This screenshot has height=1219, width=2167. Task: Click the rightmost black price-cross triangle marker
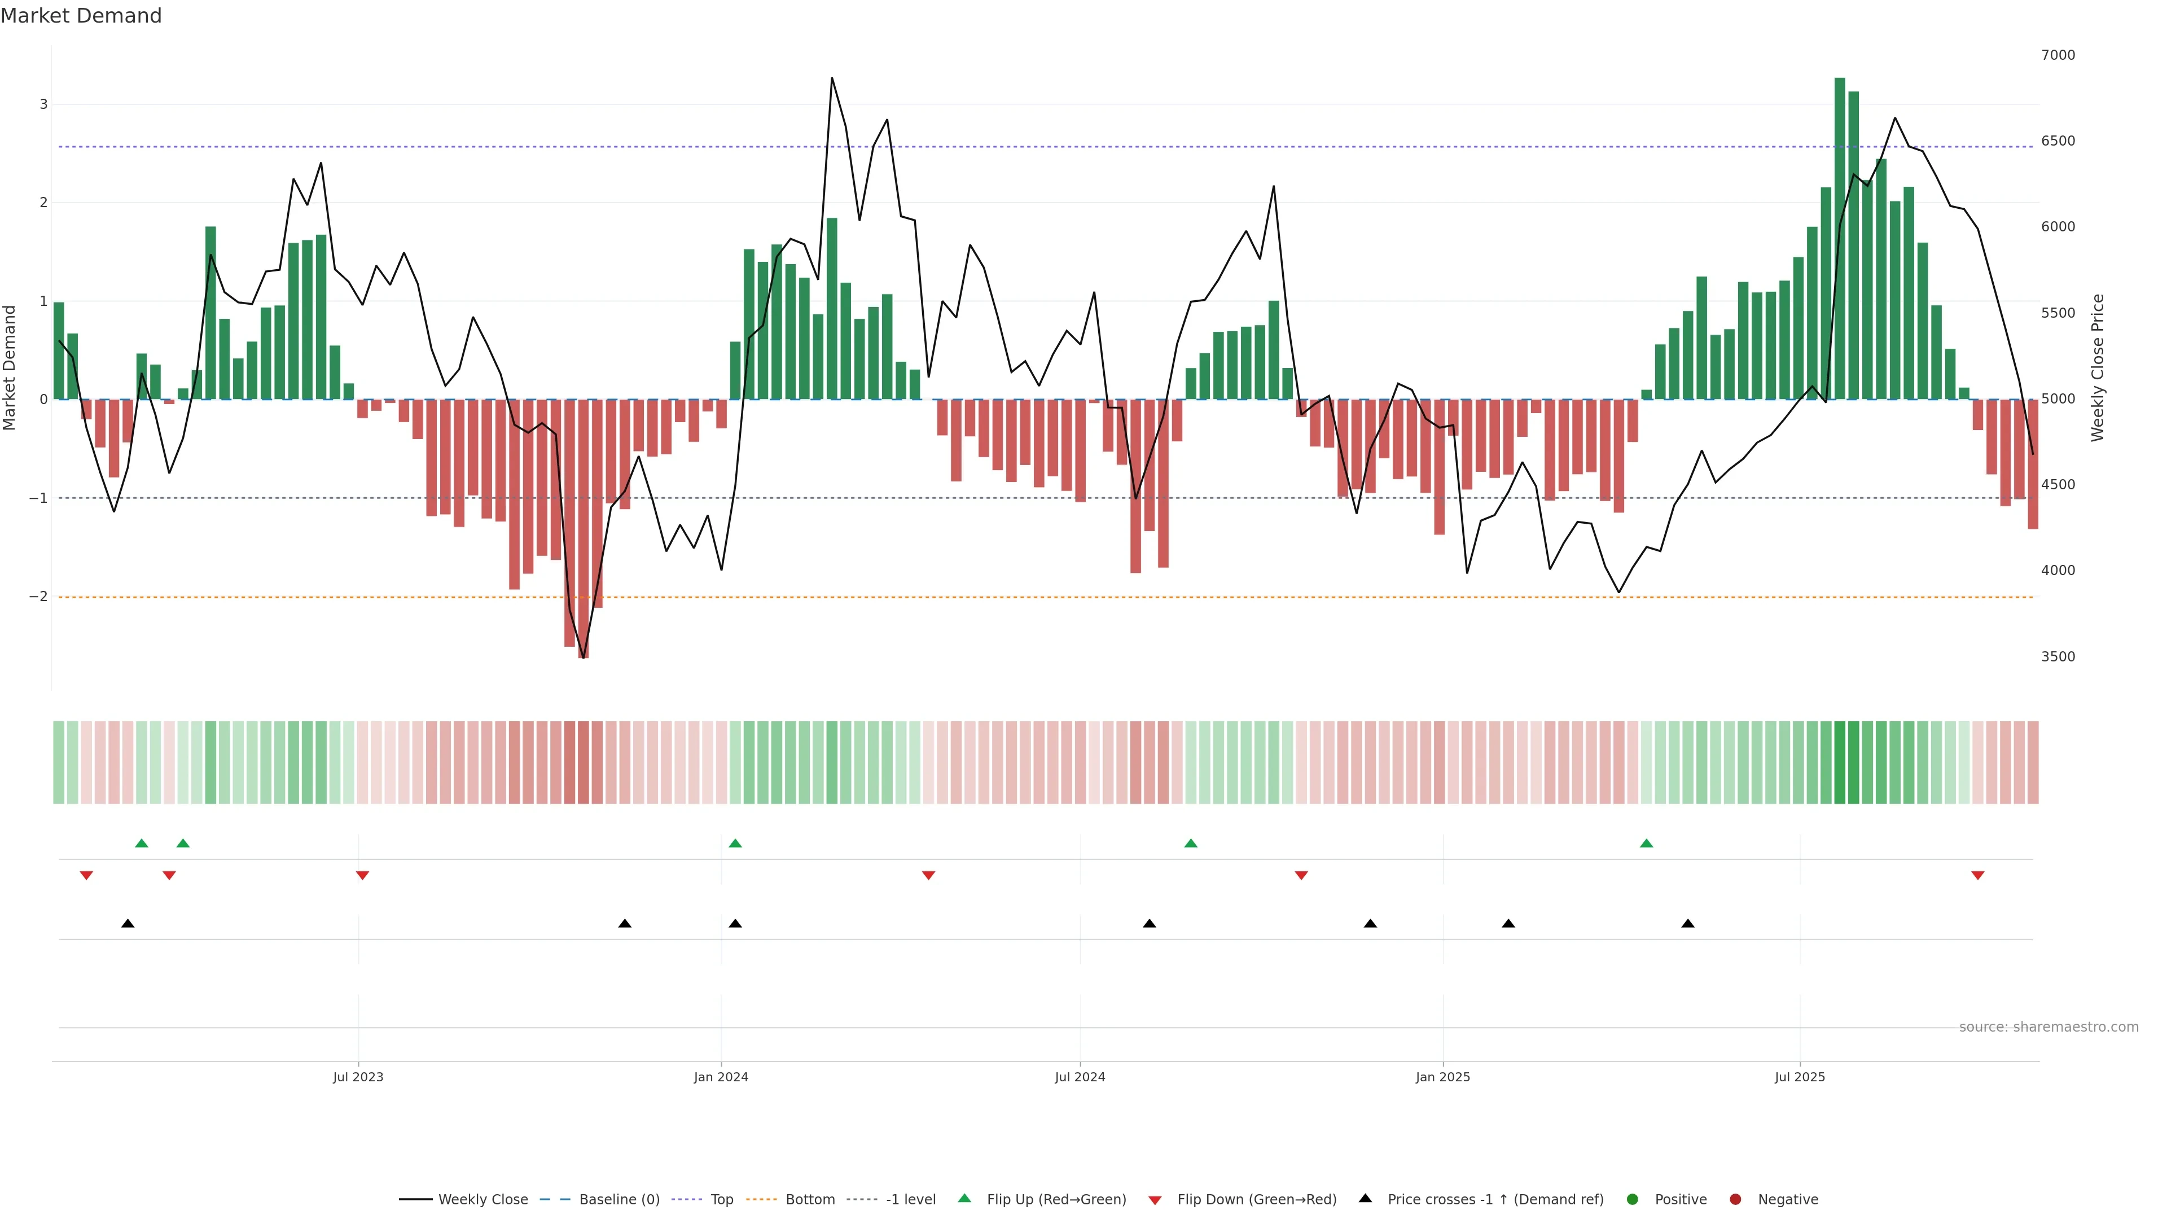coord(1687,924)
